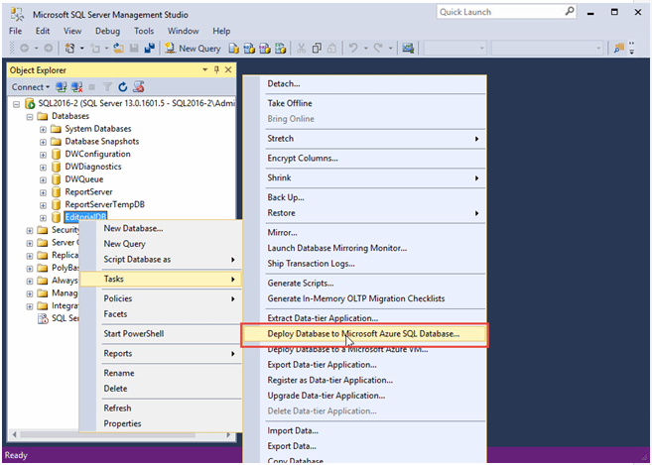Open the File menu

pyautogui.click(x=16, y=31)
